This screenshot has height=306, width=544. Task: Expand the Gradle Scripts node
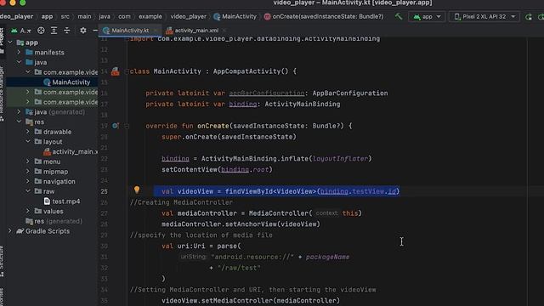10,231
